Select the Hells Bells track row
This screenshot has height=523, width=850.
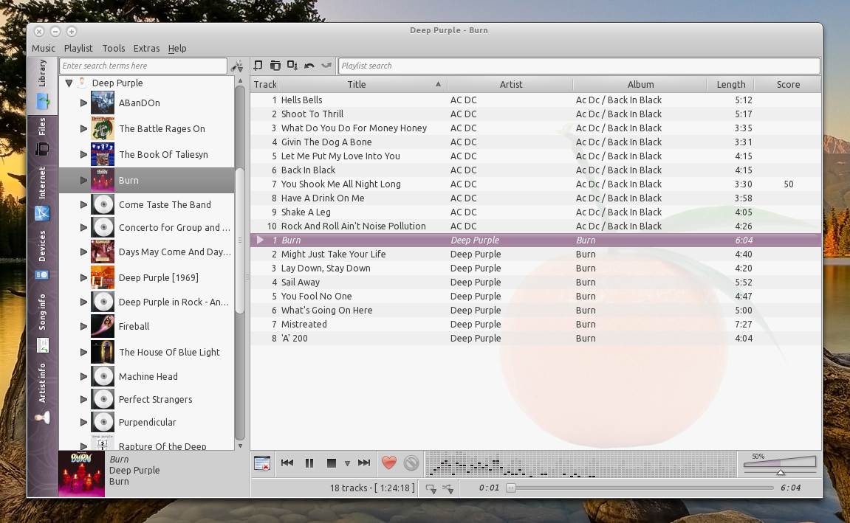tap(535, 100)
